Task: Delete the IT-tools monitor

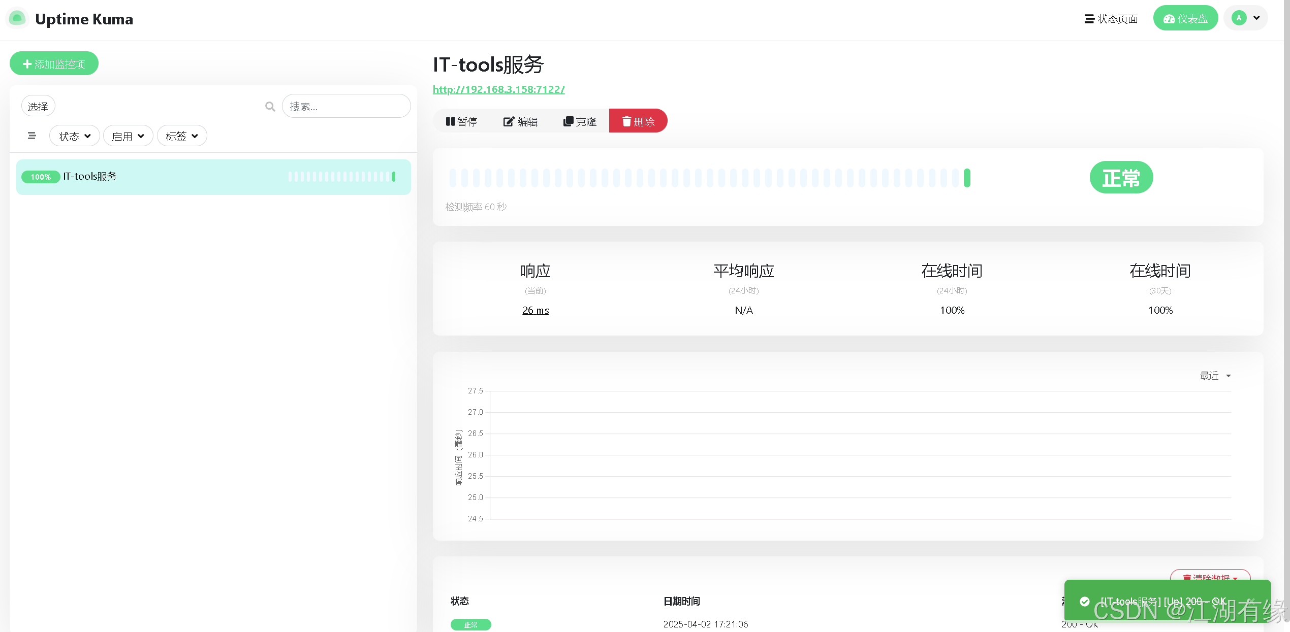Action: tap(638, 121)
